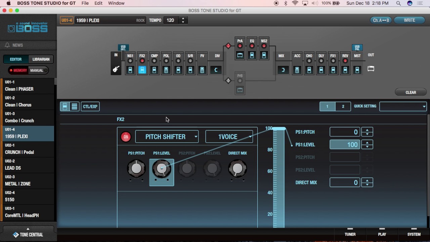
Task: Switch to parameter list view icon
Action: point(75,107)
